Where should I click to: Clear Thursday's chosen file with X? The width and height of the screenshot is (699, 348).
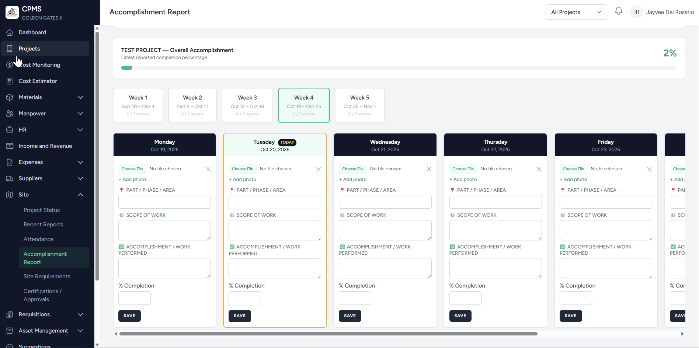coord(539,169)
